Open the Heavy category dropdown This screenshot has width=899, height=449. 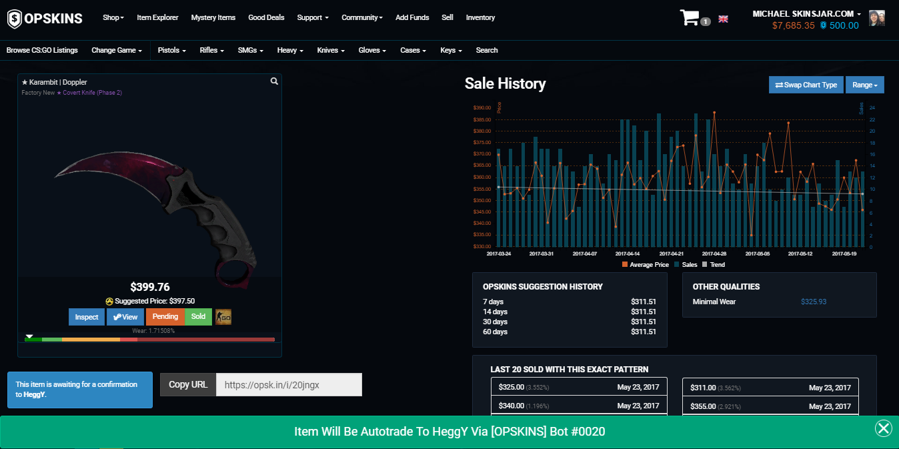tap(291, 50)
